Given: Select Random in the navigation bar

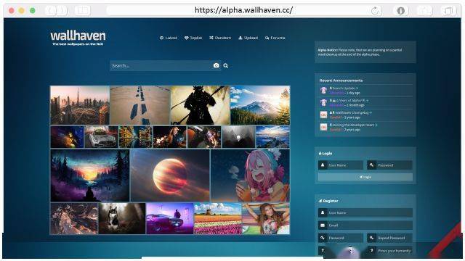Looking at the screenshot, I should coord(220,38).
